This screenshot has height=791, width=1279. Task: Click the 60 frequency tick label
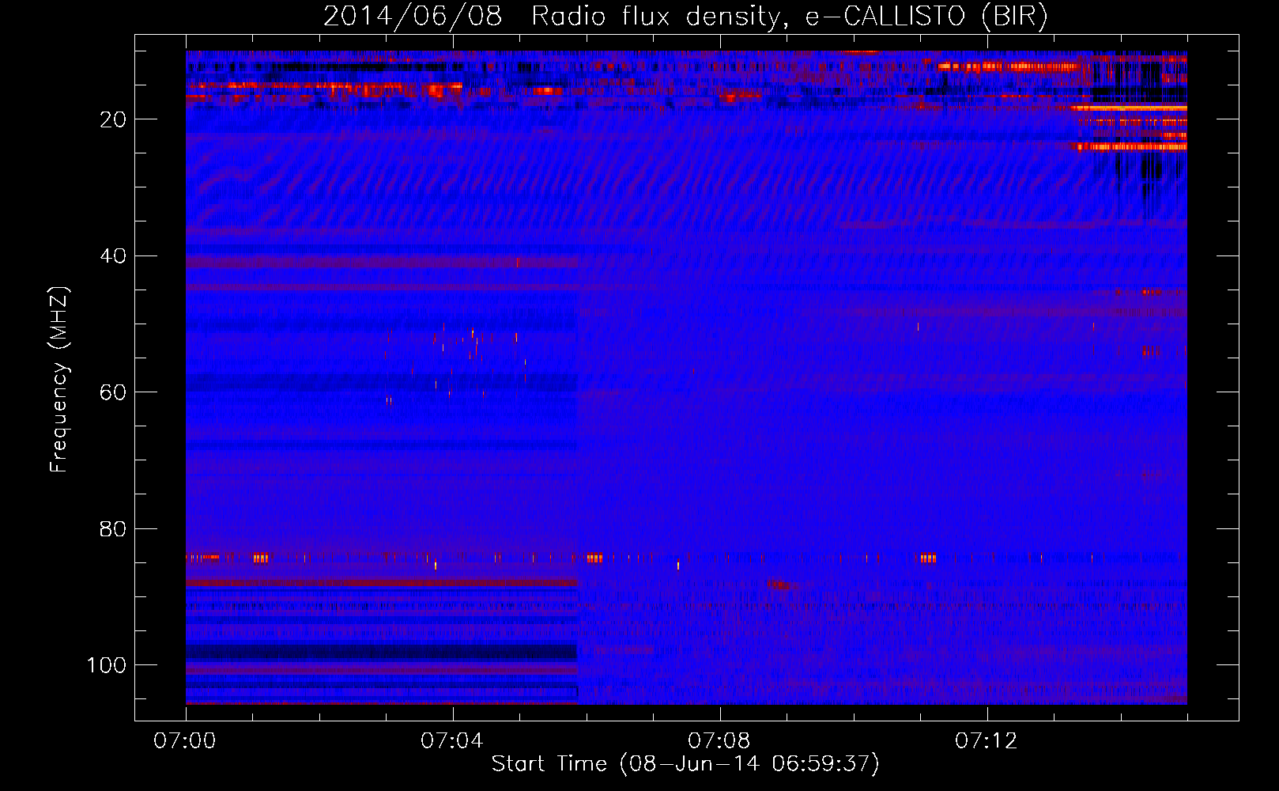click(x=113, y=392)
